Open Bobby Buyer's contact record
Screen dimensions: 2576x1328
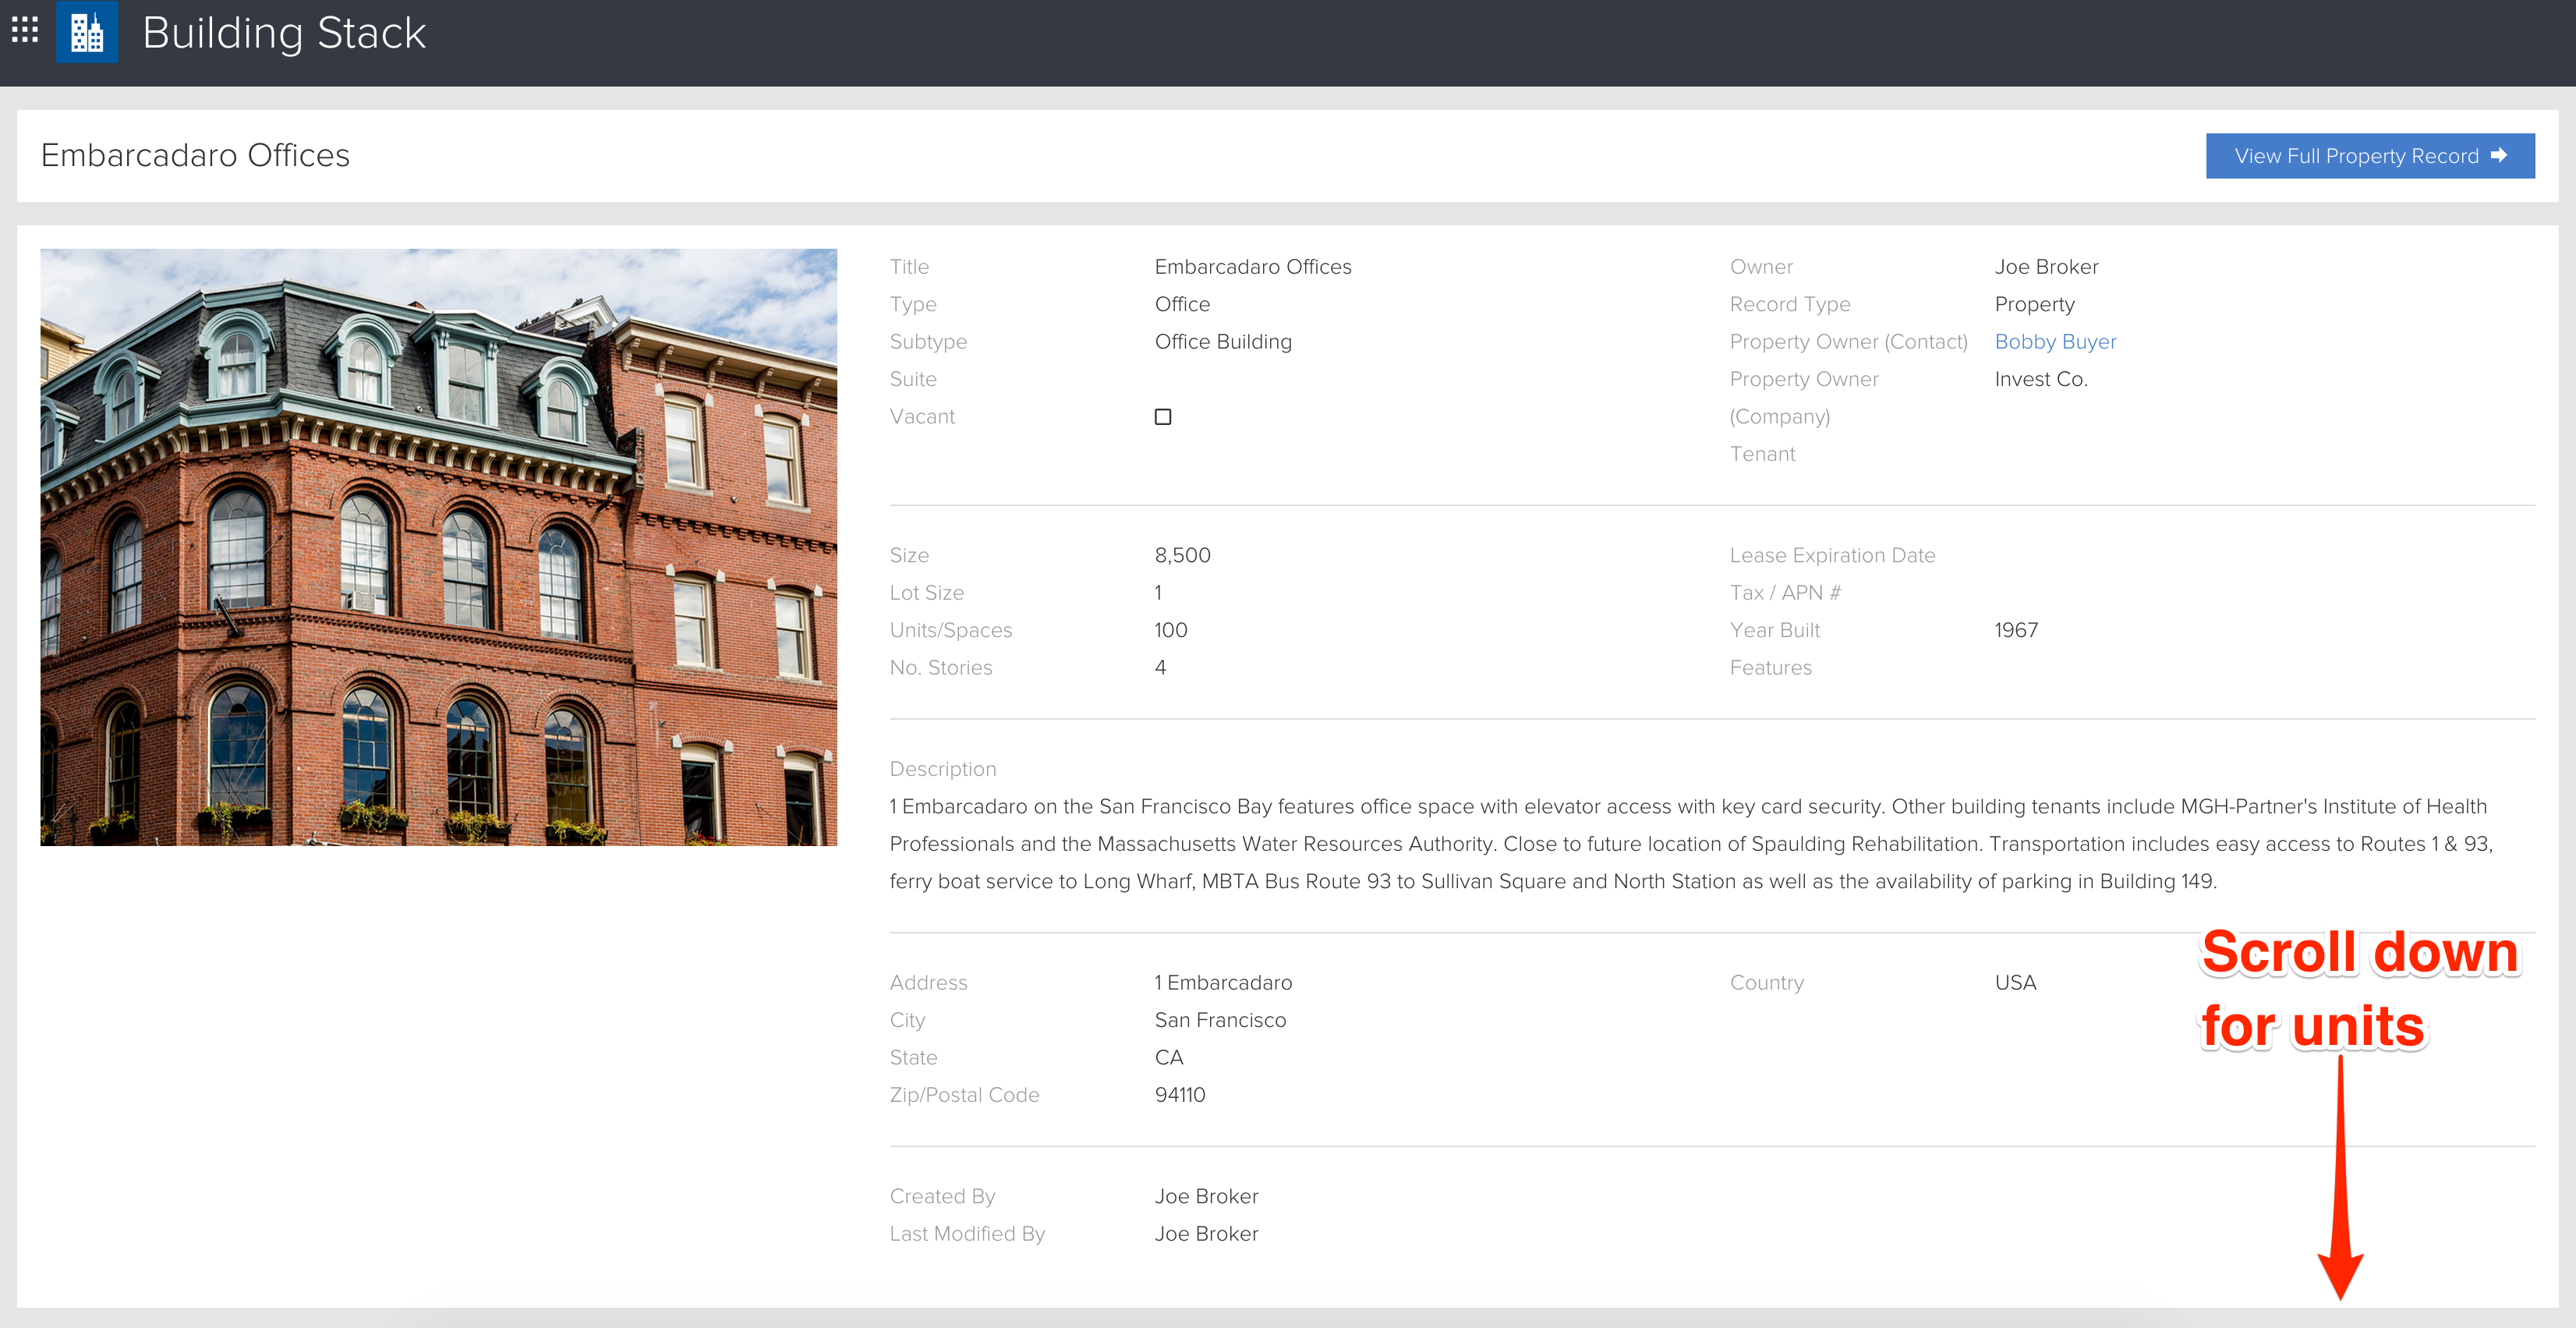[2055, 341]
